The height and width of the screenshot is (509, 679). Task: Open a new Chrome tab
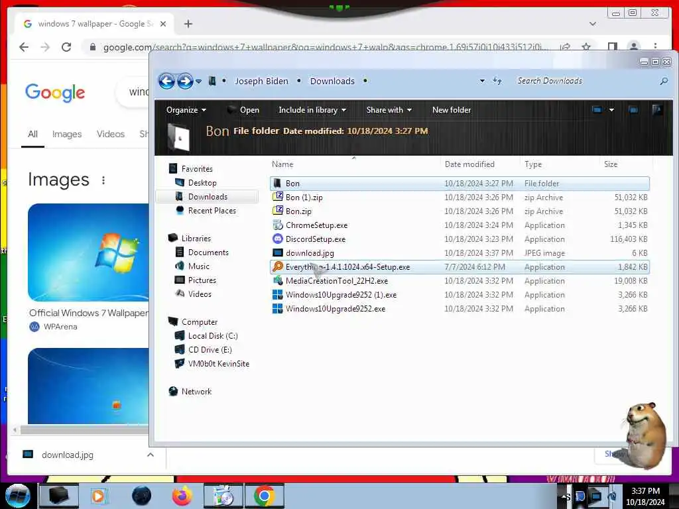(188, 24)
